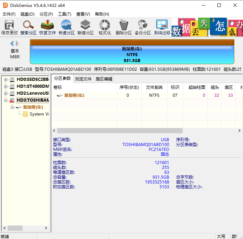Expand the HD1:ST4000DM tree node

[6, 86]
